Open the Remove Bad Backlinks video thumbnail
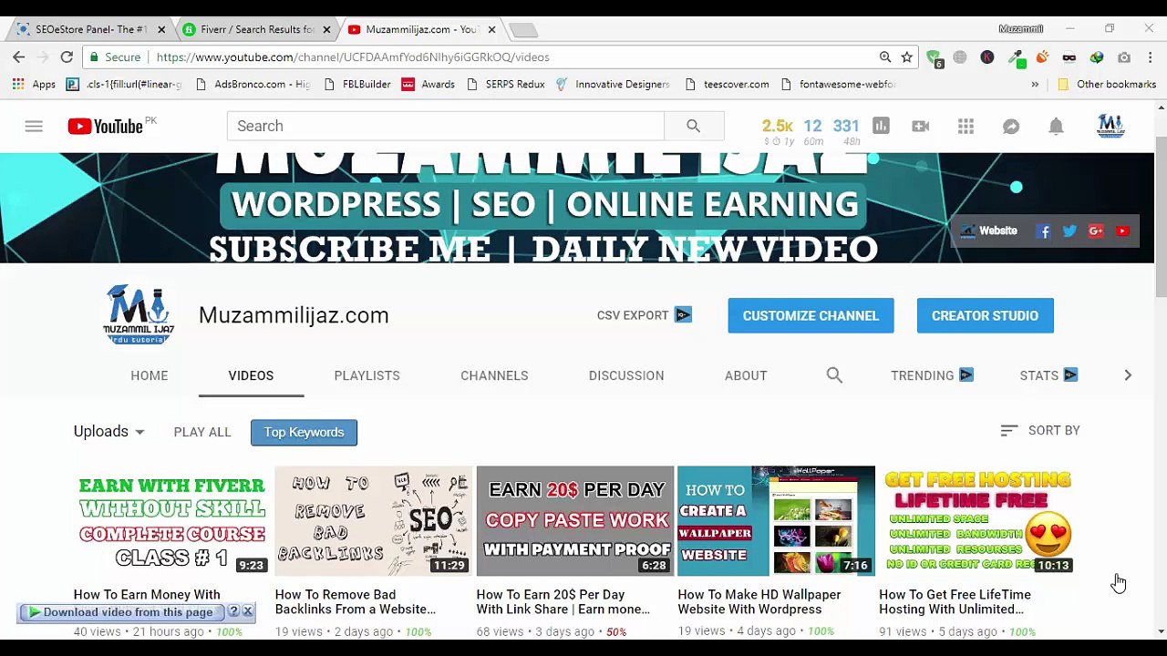 click(374, 521)
